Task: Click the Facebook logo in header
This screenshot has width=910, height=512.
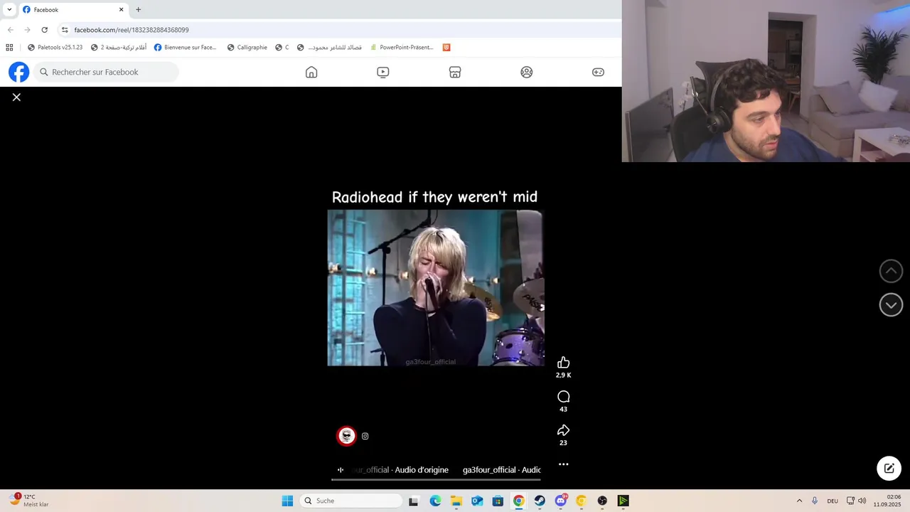Action: click(19, 72)
